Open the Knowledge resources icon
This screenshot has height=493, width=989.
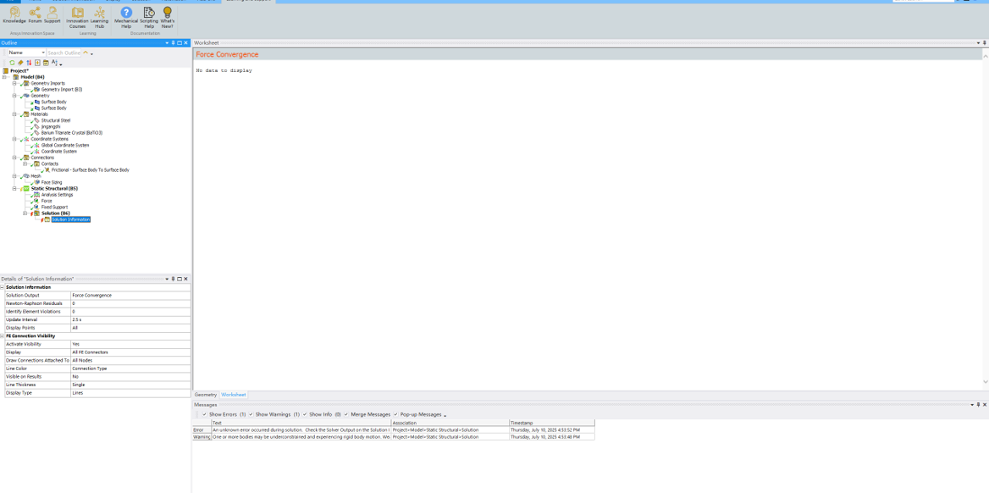coord(14,15)
